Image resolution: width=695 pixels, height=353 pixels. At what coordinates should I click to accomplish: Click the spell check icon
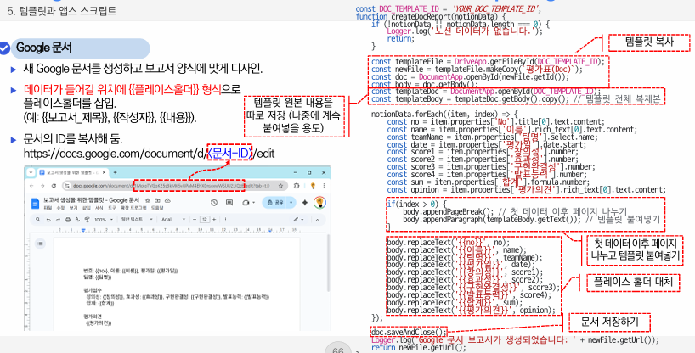(77, 219)
